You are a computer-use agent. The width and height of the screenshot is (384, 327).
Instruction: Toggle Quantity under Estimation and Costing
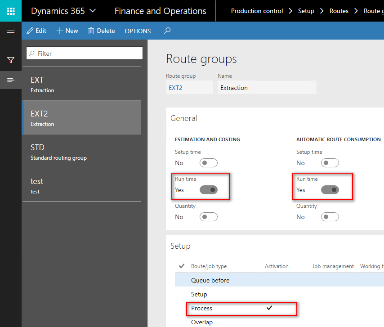pyautogui.click(x=208, y=216)
